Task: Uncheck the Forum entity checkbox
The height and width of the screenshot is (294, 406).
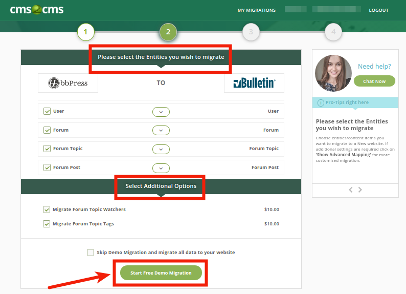Action: 47,130
